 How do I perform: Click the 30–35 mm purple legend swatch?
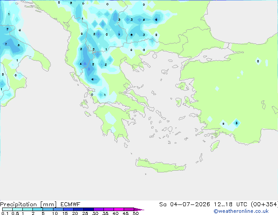(98, 209)
